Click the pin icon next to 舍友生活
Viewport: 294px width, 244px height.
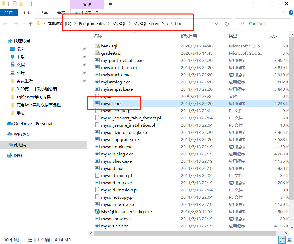pos(84,81)
